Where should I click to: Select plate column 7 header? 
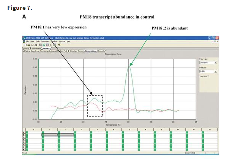pos(130,129)
